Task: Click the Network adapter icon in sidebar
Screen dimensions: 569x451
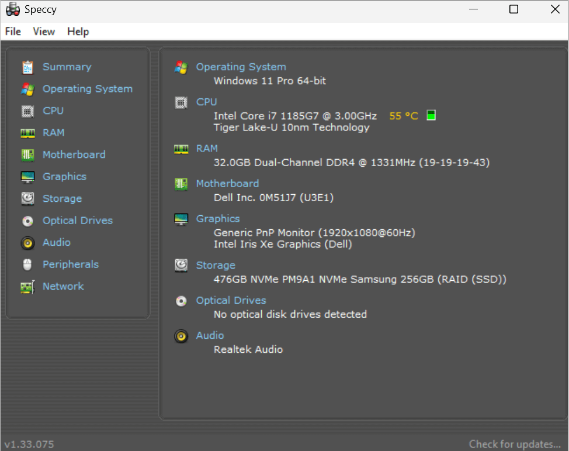Action: click(27, 287)
